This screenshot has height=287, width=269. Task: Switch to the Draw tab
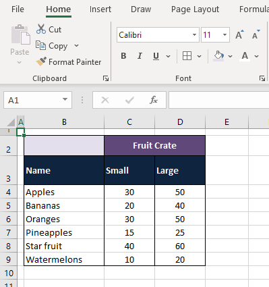tap(141, 9)
